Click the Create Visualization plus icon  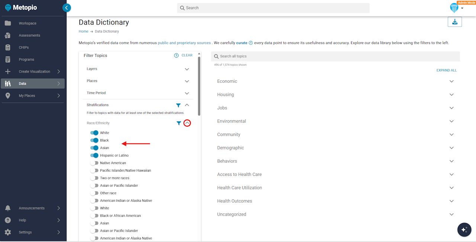[x=8, y=72]
